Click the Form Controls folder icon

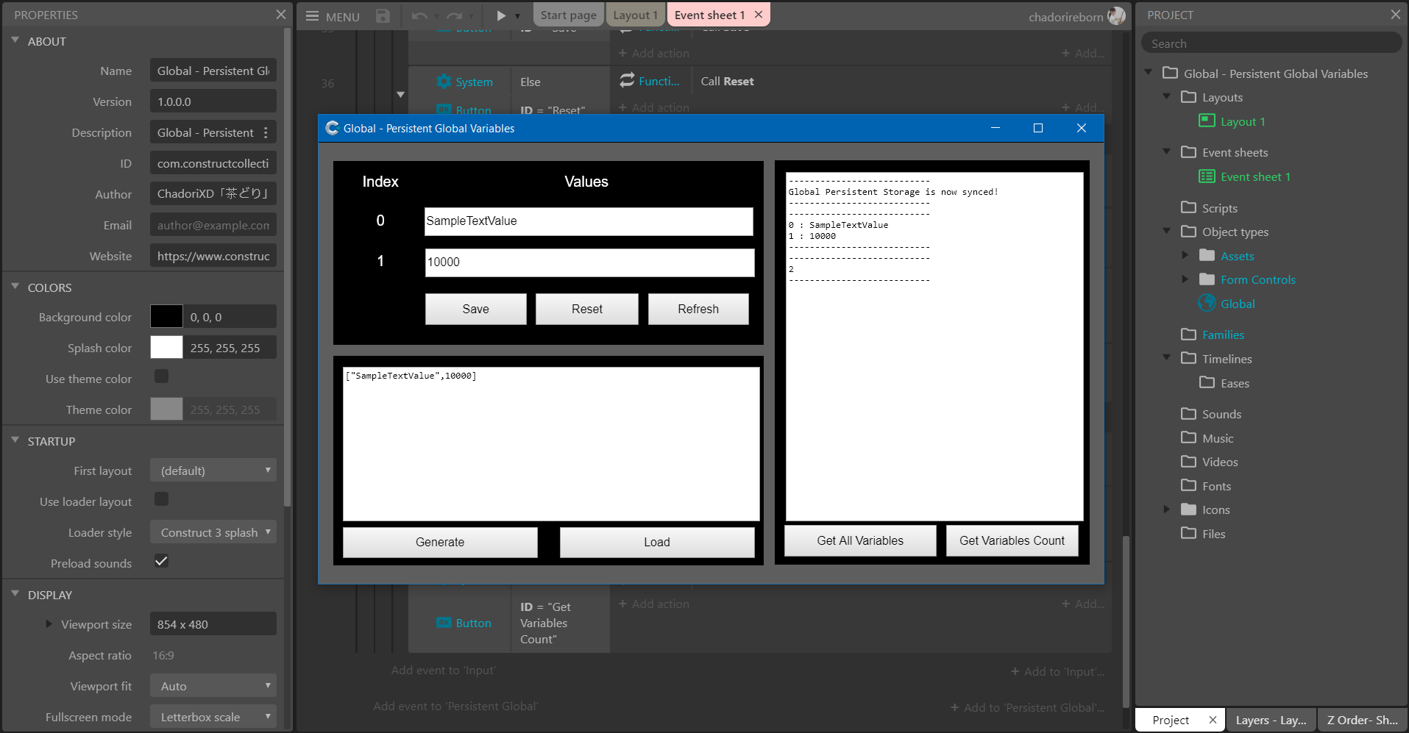(x=1207, y=279)
